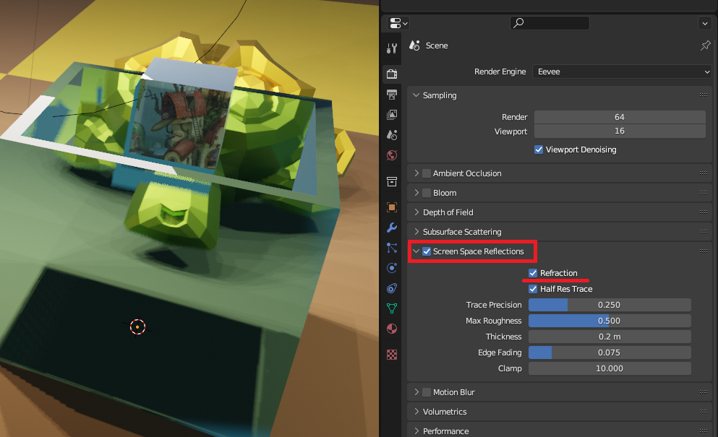Open the Object Data mesh tab icon

tap(391, 308)
